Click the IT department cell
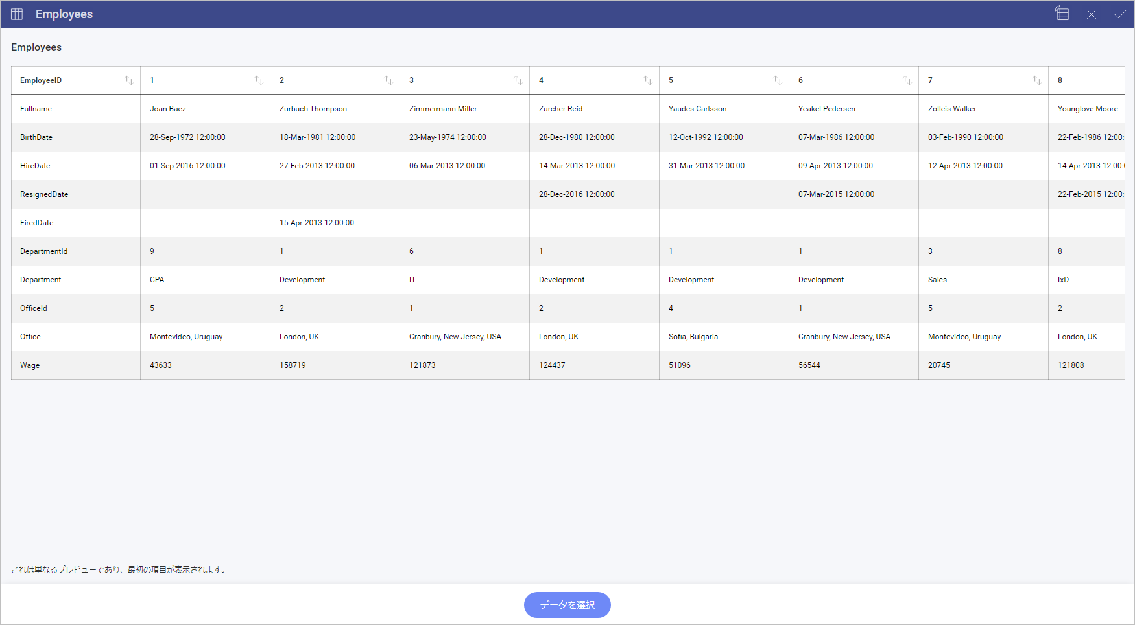This screenshot has width=1135, height=625. [465, 280]
